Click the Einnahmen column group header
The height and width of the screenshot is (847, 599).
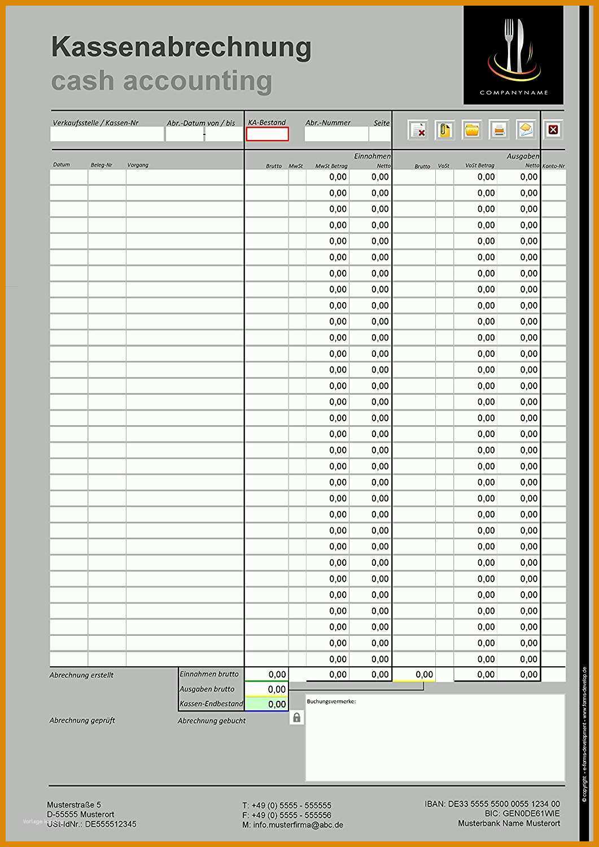373,156
